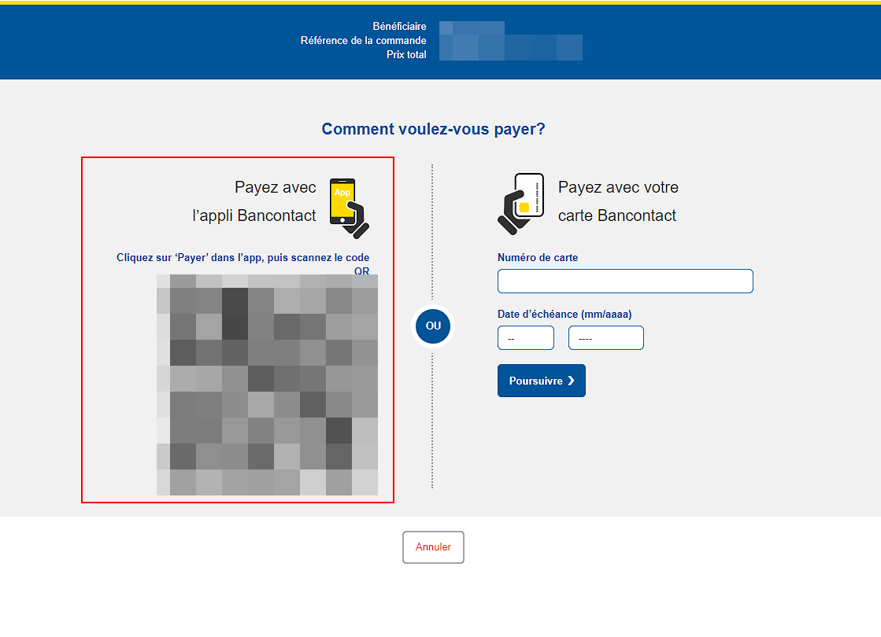The image size is (881, 637).
Task: Select the expiry year field
Action: coord(605,338)
